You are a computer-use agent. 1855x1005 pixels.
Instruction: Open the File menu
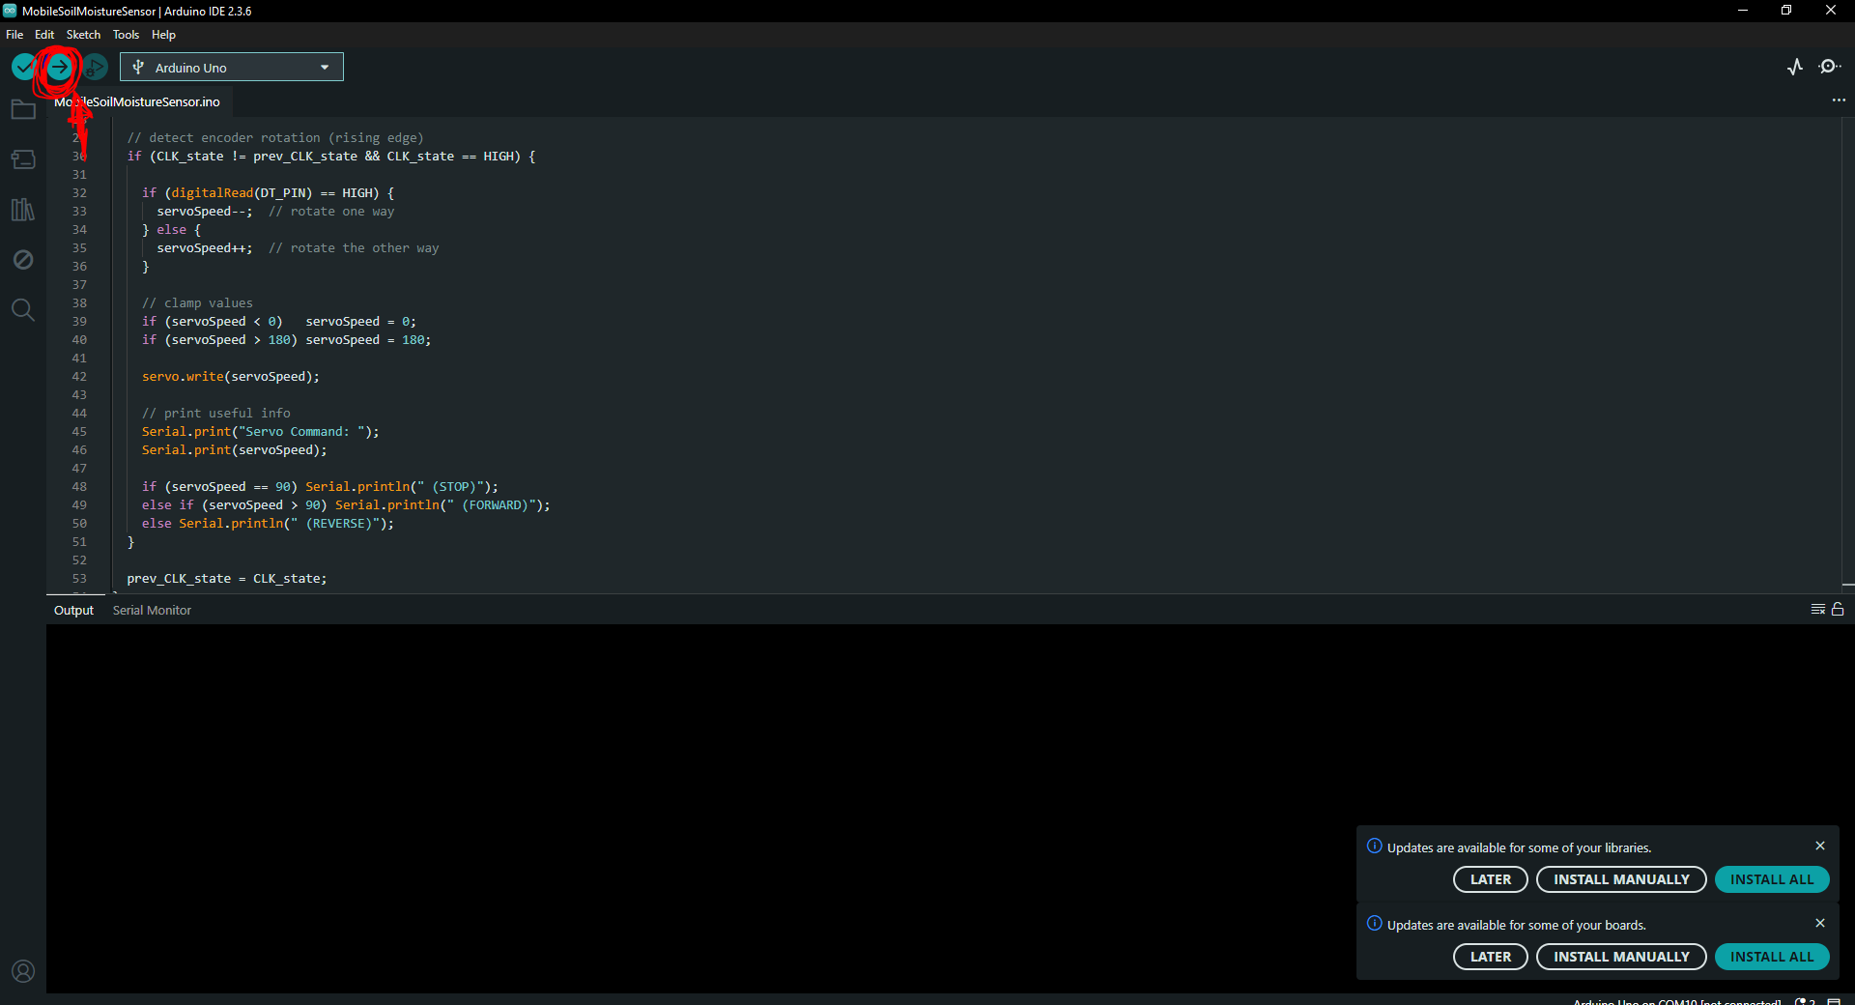14,35
